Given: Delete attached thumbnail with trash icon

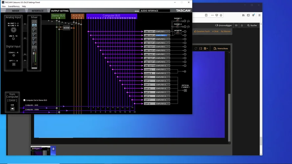Looking at the screenshot, I should click(x=54, y=149).
